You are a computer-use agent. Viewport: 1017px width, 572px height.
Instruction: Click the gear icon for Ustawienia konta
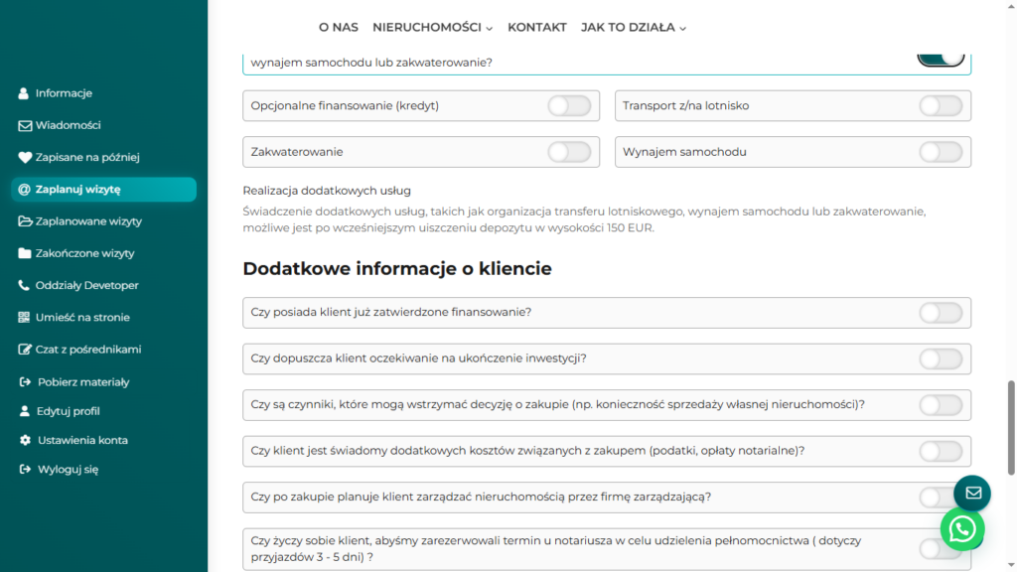coord(25,440)
